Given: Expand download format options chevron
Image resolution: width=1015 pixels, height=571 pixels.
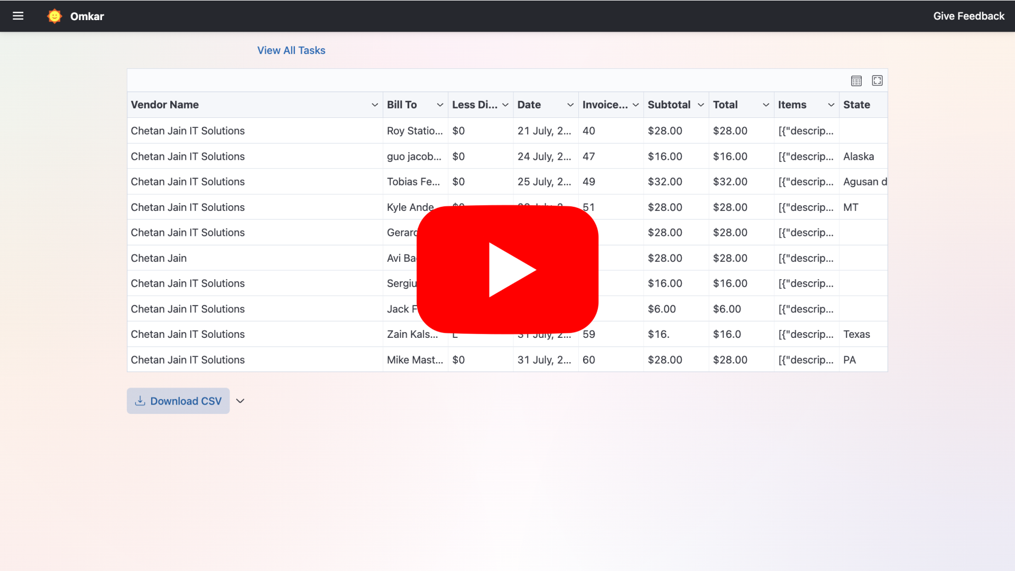Looking at the screenshot, I should pyautogui.click(x=240, y=401).
